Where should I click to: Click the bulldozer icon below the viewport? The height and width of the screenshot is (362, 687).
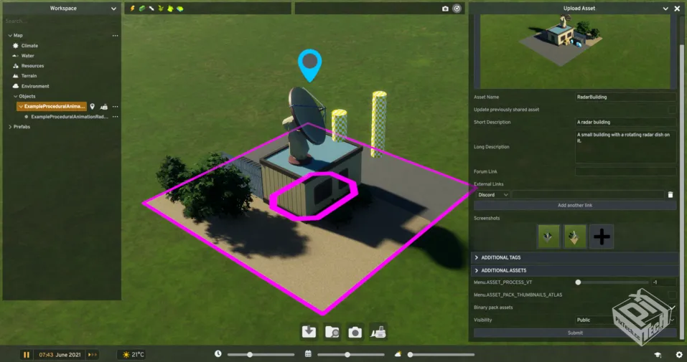378,332
